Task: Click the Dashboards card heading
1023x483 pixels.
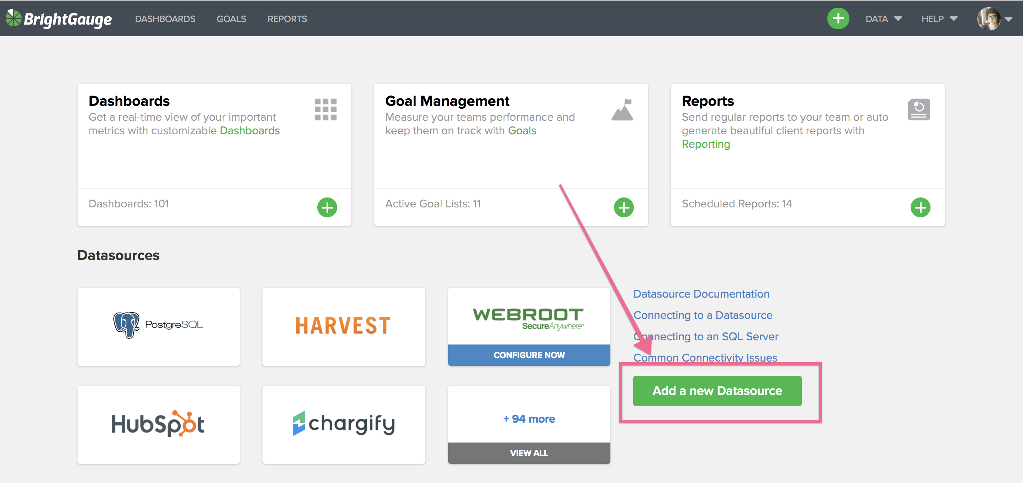Action: click(x=129, y=101)
